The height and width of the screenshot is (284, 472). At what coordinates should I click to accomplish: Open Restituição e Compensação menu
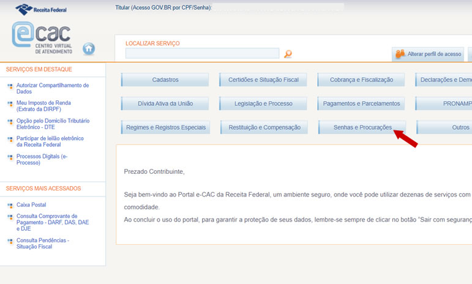(264, 127)
